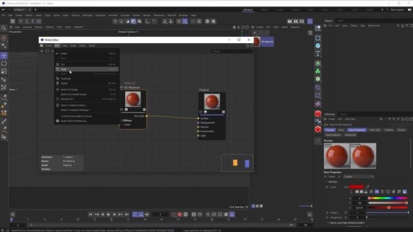Toggle the Roughness keyframe circle
This screenshot has height=232, width=413.
pos(327,217)
